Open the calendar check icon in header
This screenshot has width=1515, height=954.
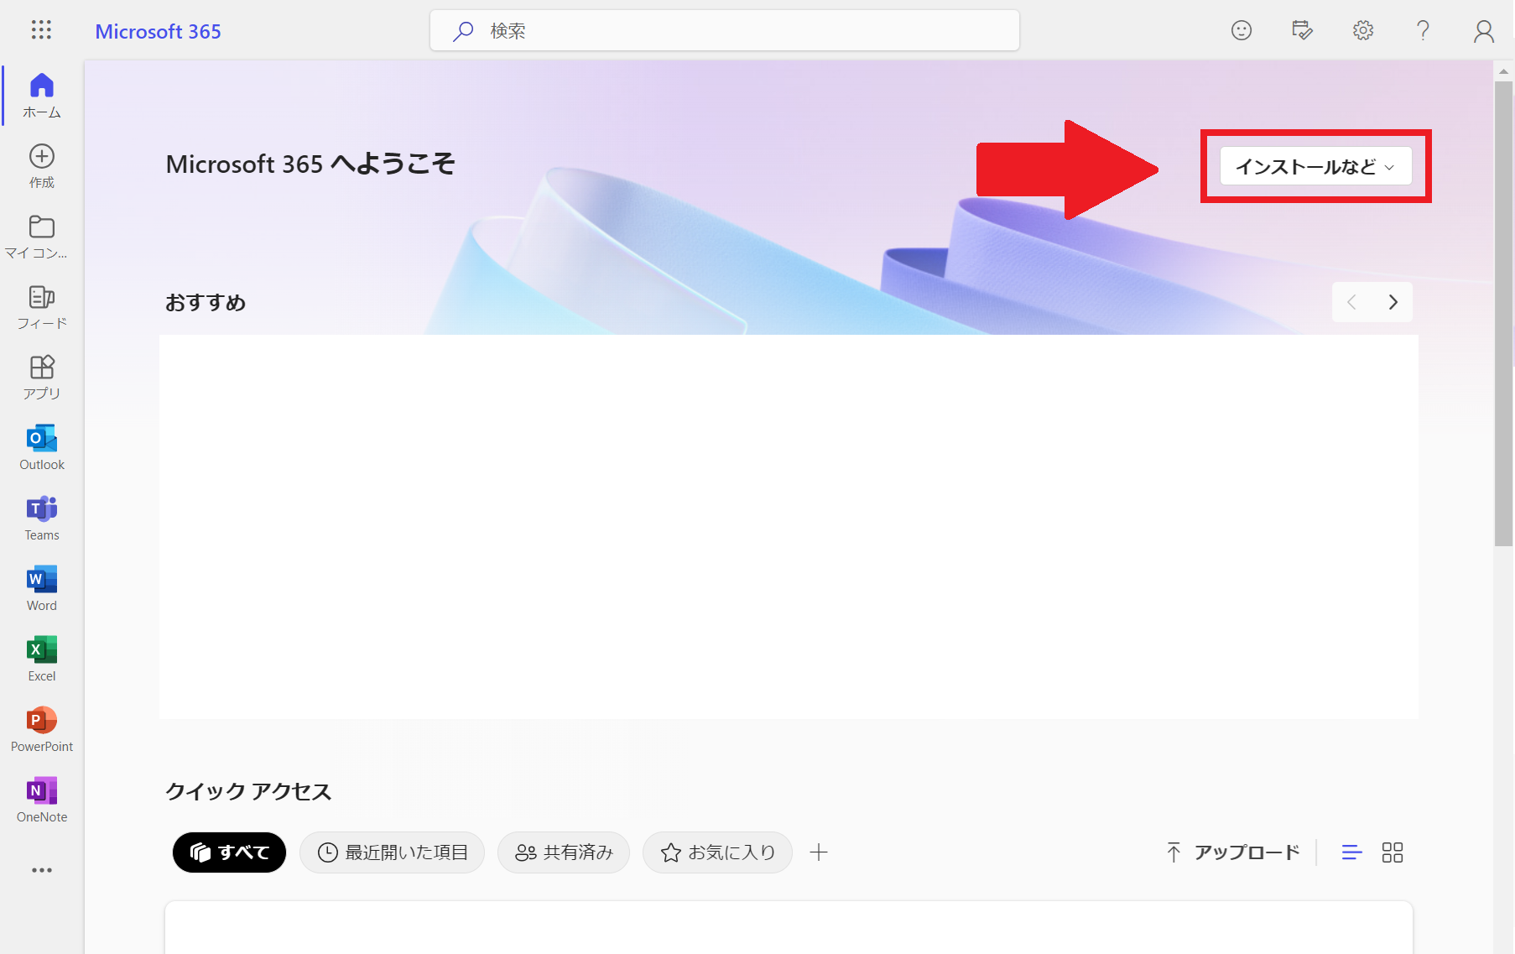pos(1302,30)
